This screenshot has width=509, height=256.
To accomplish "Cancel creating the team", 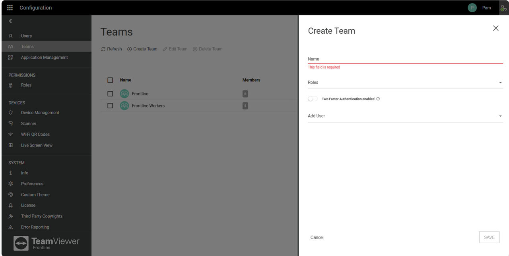I will coord(317,237).
